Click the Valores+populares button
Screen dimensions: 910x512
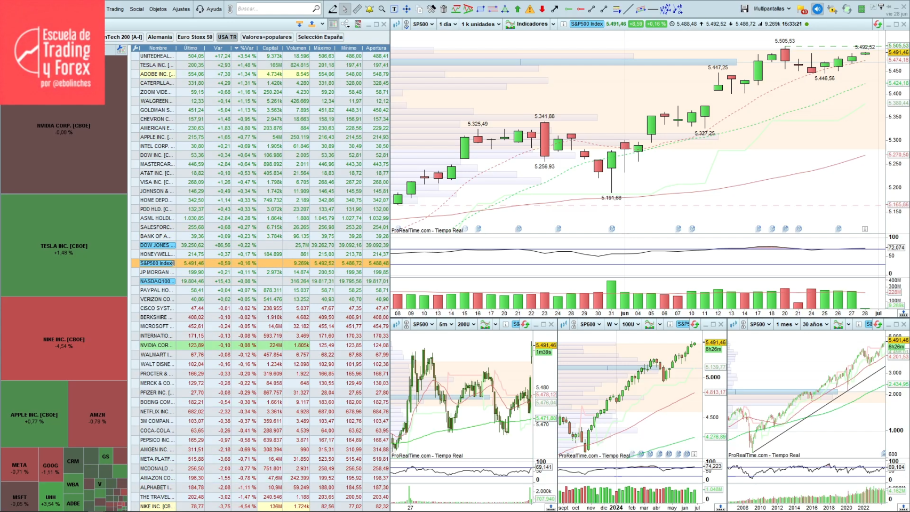[267, 37]
